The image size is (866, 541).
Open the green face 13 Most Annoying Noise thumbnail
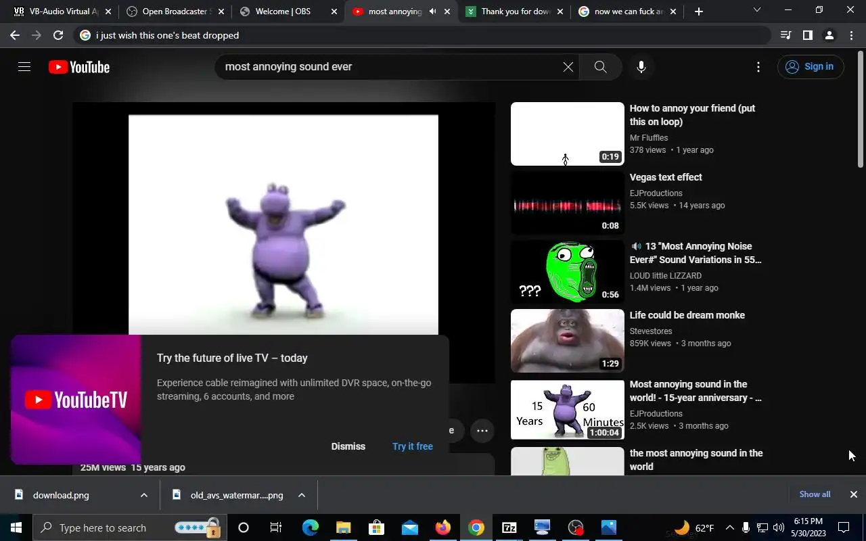[x=567, y=272]
